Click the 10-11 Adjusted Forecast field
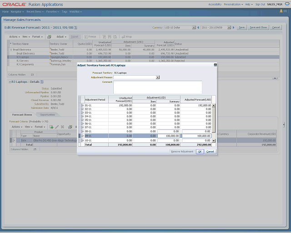This screenshot has height=233, width=291. 196,141
